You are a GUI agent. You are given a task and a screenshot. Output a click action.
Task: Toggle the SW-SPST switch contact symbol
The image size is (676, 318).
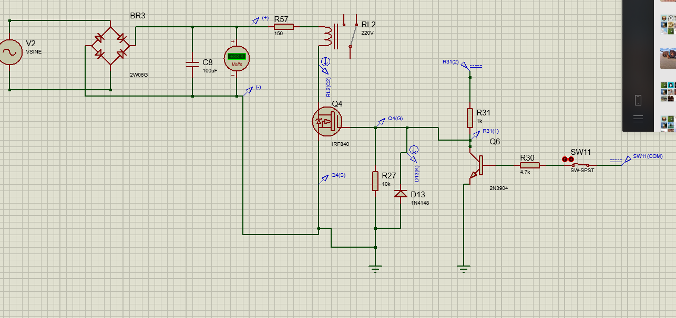582,165
